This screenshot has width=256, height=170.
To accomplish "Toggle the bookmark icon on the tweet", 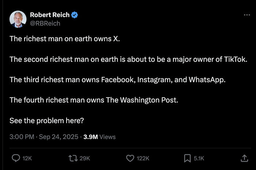I will pyautogui.click(x=187, y=158).
